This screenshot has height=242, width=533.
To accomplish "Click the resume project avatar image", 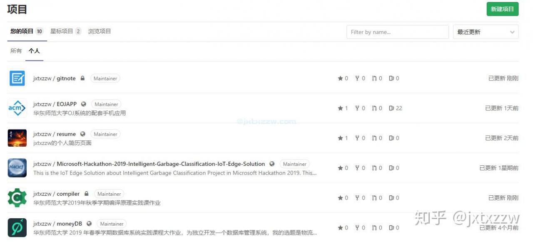I will 17,138.
